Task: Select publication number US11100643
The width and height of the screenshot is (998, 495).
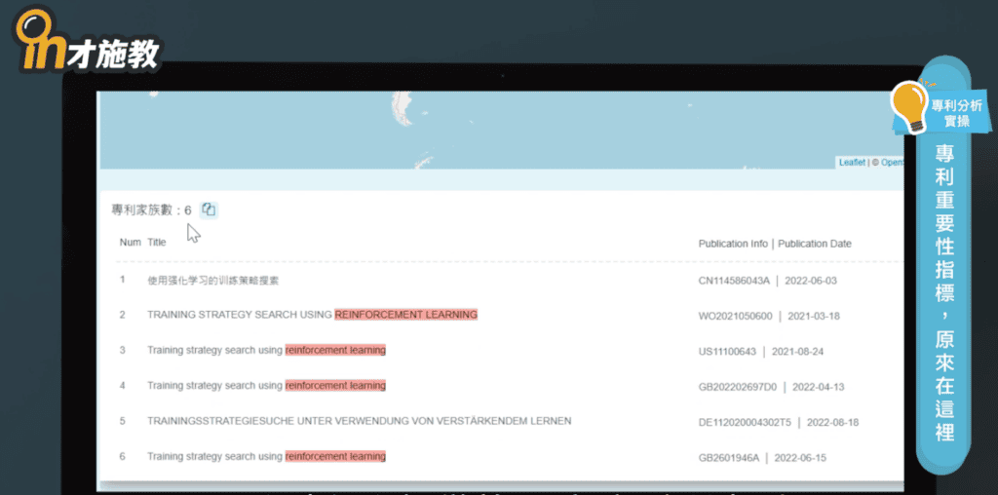Action: pos(729,351)
